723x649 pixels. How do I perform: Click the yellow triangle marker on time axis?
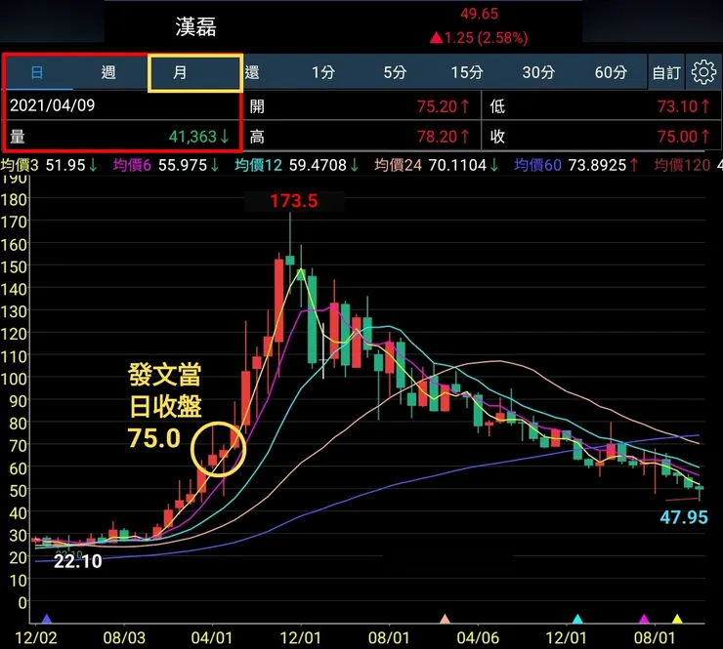[677, 619]
